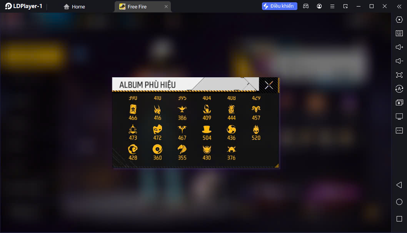407x233 pixels.
Task: Collapse the right sidebar with double chevron
Action: [399, 7]
